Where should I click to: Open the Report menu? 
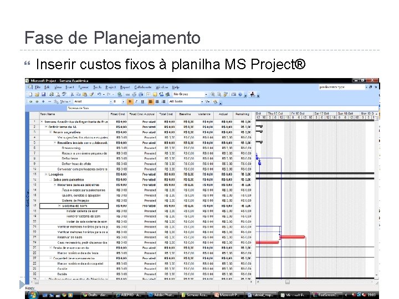(x=125, y=87)
